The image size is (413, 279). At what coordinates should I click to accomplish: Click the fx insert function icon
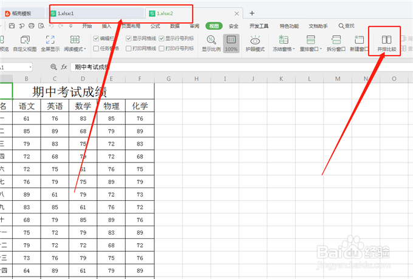64,67
